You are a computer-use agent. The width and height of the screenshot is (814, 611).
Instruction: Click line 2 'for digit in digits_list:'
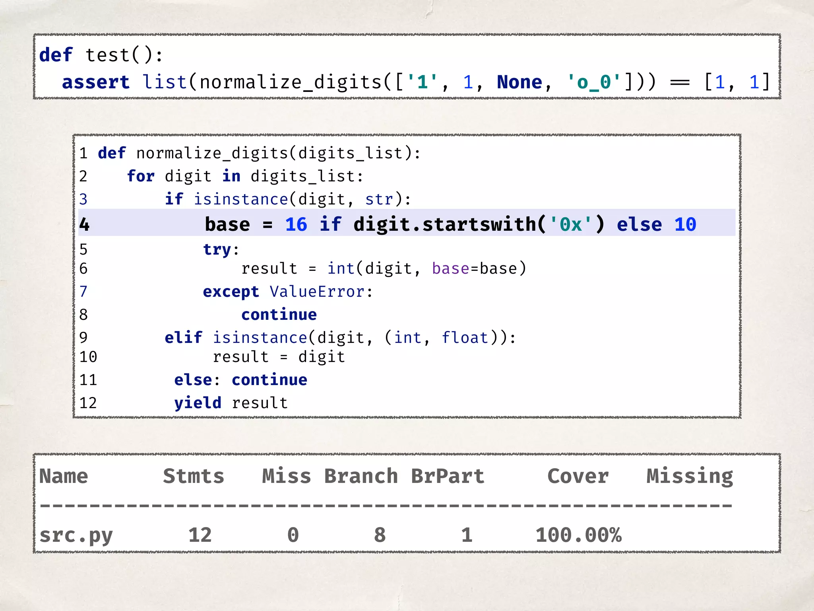[245, 176]
